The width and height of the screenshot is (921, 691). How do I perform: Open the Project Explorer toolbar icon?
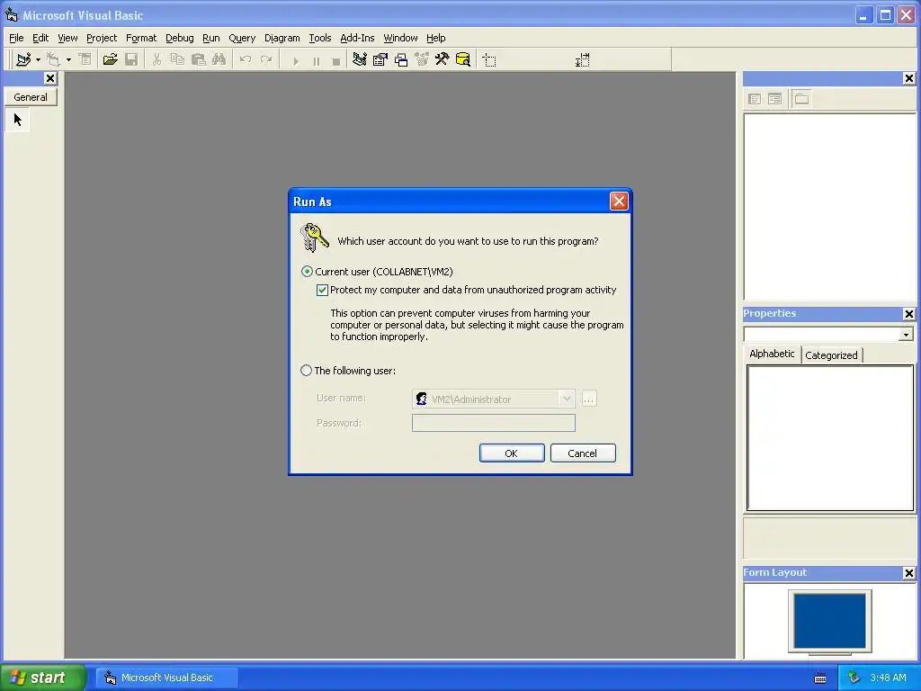click(360, 59)
